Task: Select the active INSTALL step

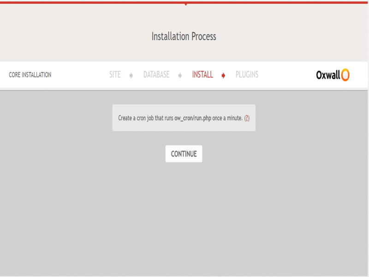Action: [x=202, y=75]
